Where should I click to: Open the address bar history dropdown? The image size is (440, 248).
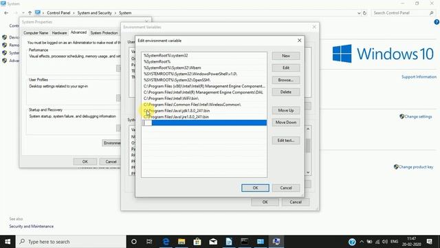[359, 13]
